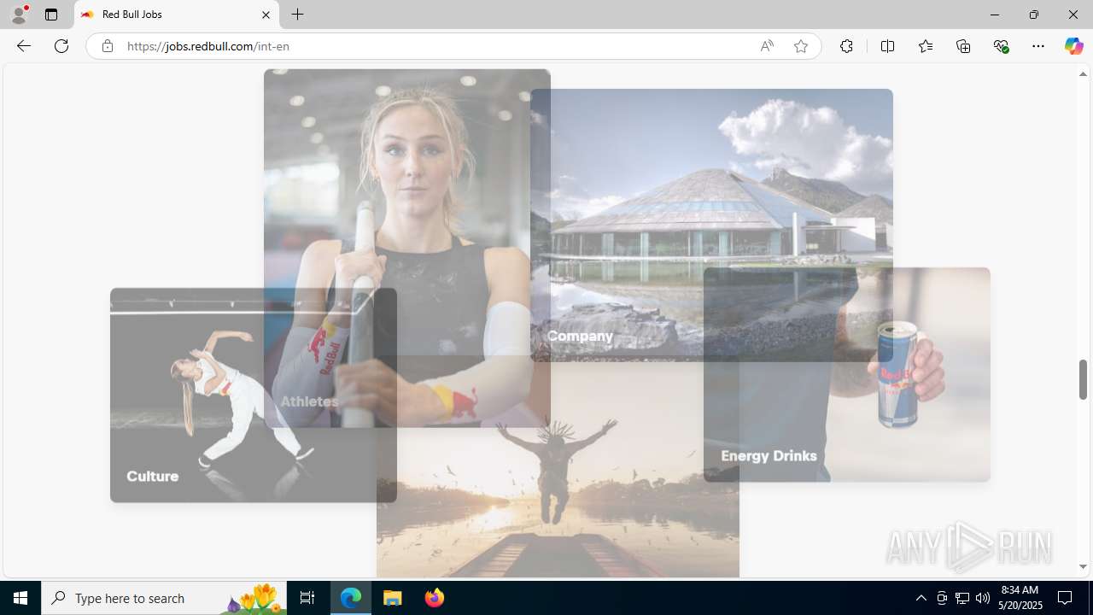This screenshot has width=1093, height=615.
Task: Open Collections panel
Action: click(963, 46)
